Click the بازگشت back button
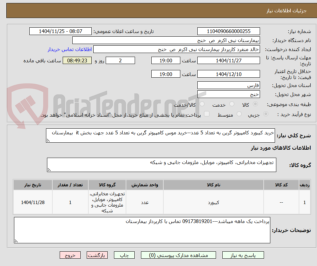This screenshot has height=266, width=317. (97, 255)
